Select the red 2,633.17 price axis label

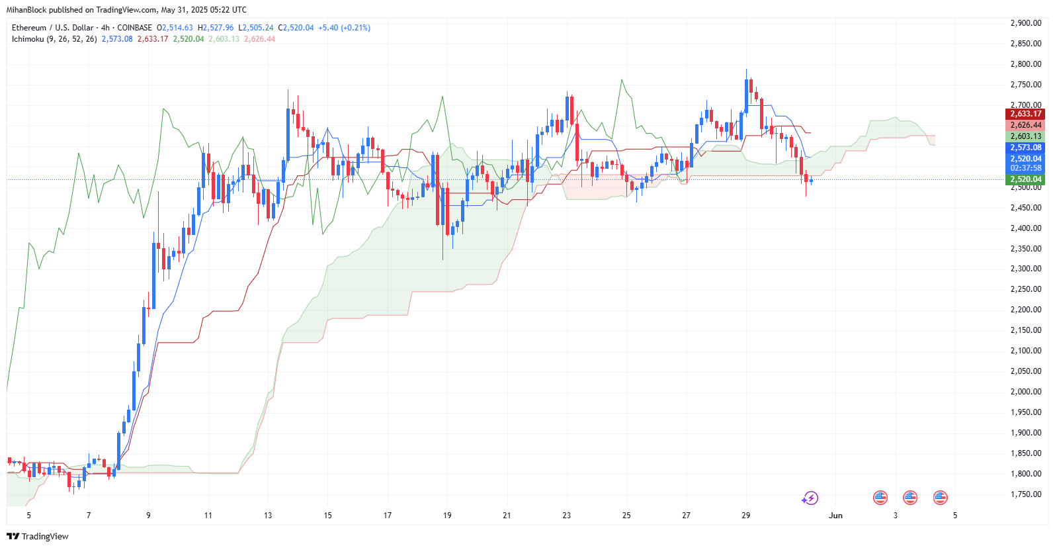coord(1025,114)
